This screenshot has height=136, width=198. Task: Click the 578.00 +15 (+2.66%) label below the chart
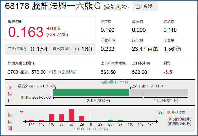click(91, 129)
